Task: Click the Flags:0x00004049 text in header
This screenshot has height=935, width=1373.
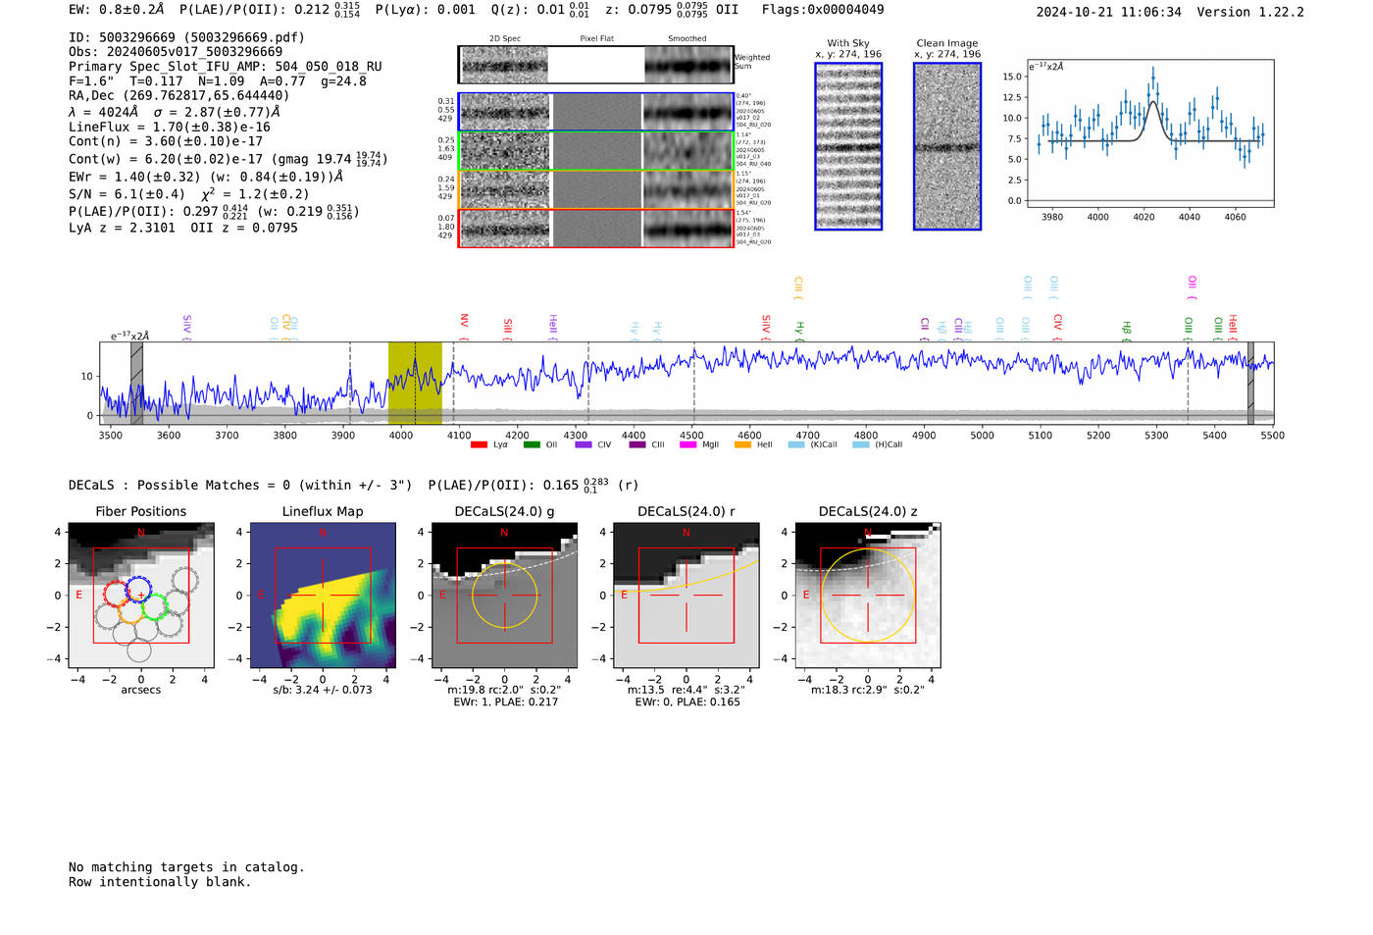Action: [x=822, y=10]
